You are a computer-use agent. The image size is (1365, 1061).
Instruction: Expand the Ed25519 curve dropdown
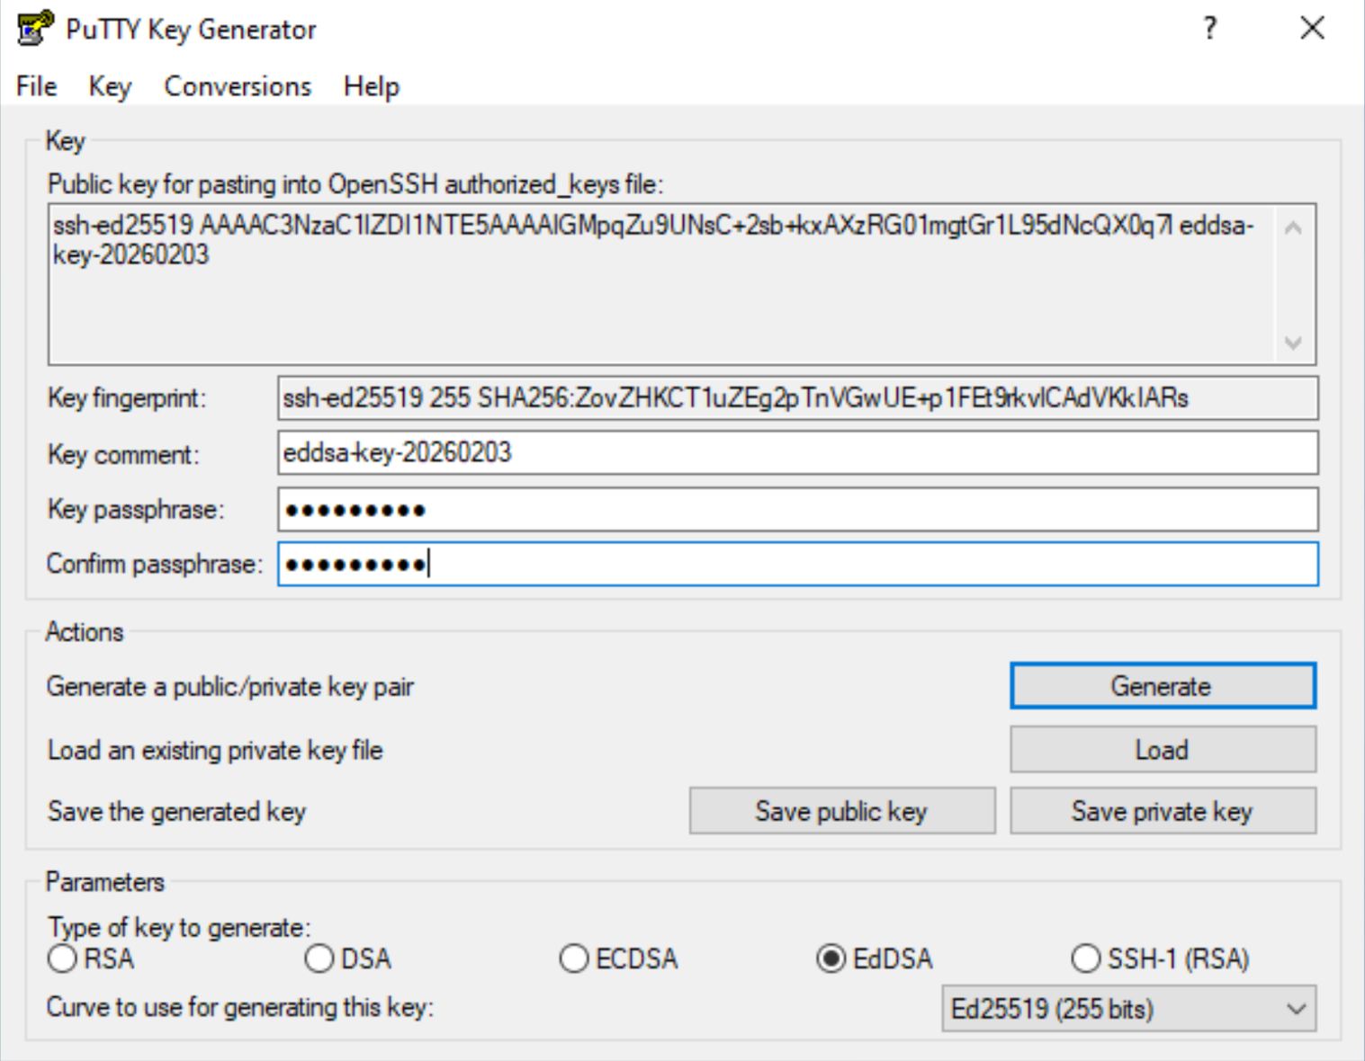pos(1128,1009)
